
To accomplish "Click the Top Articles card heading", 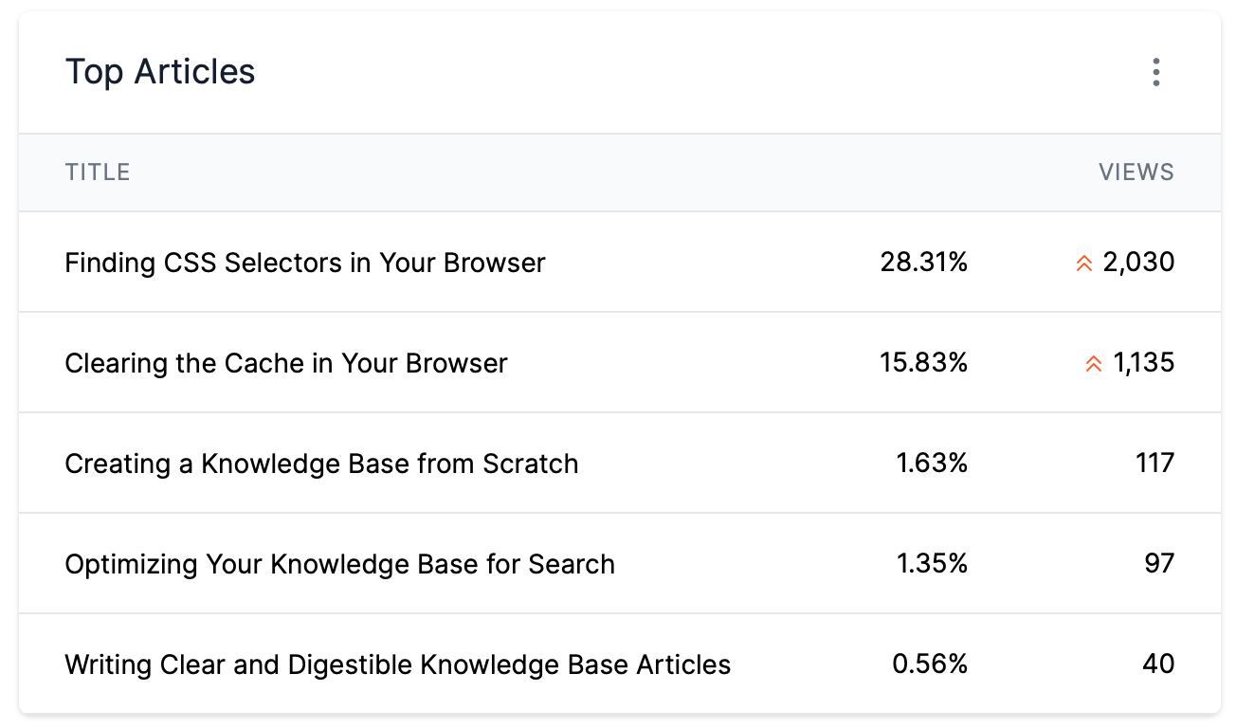I will 160,72.
